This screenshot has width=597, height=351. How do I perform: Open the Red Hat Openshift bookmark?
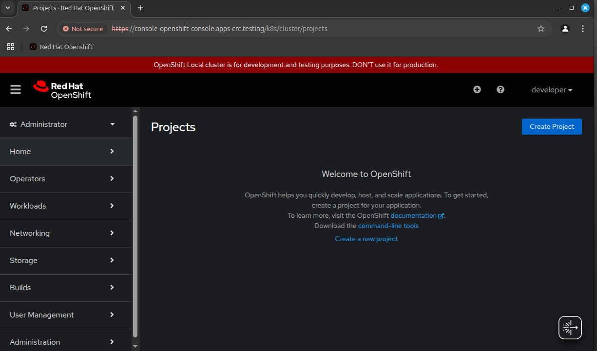click(x=61, y=47)
